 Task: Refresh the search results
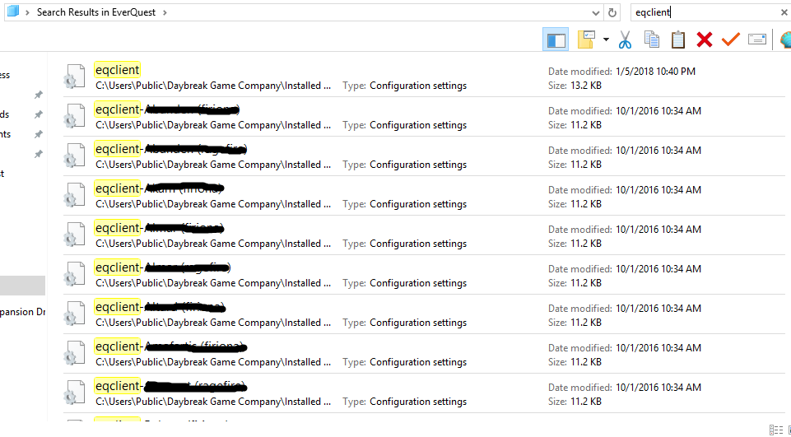[612, 12]
